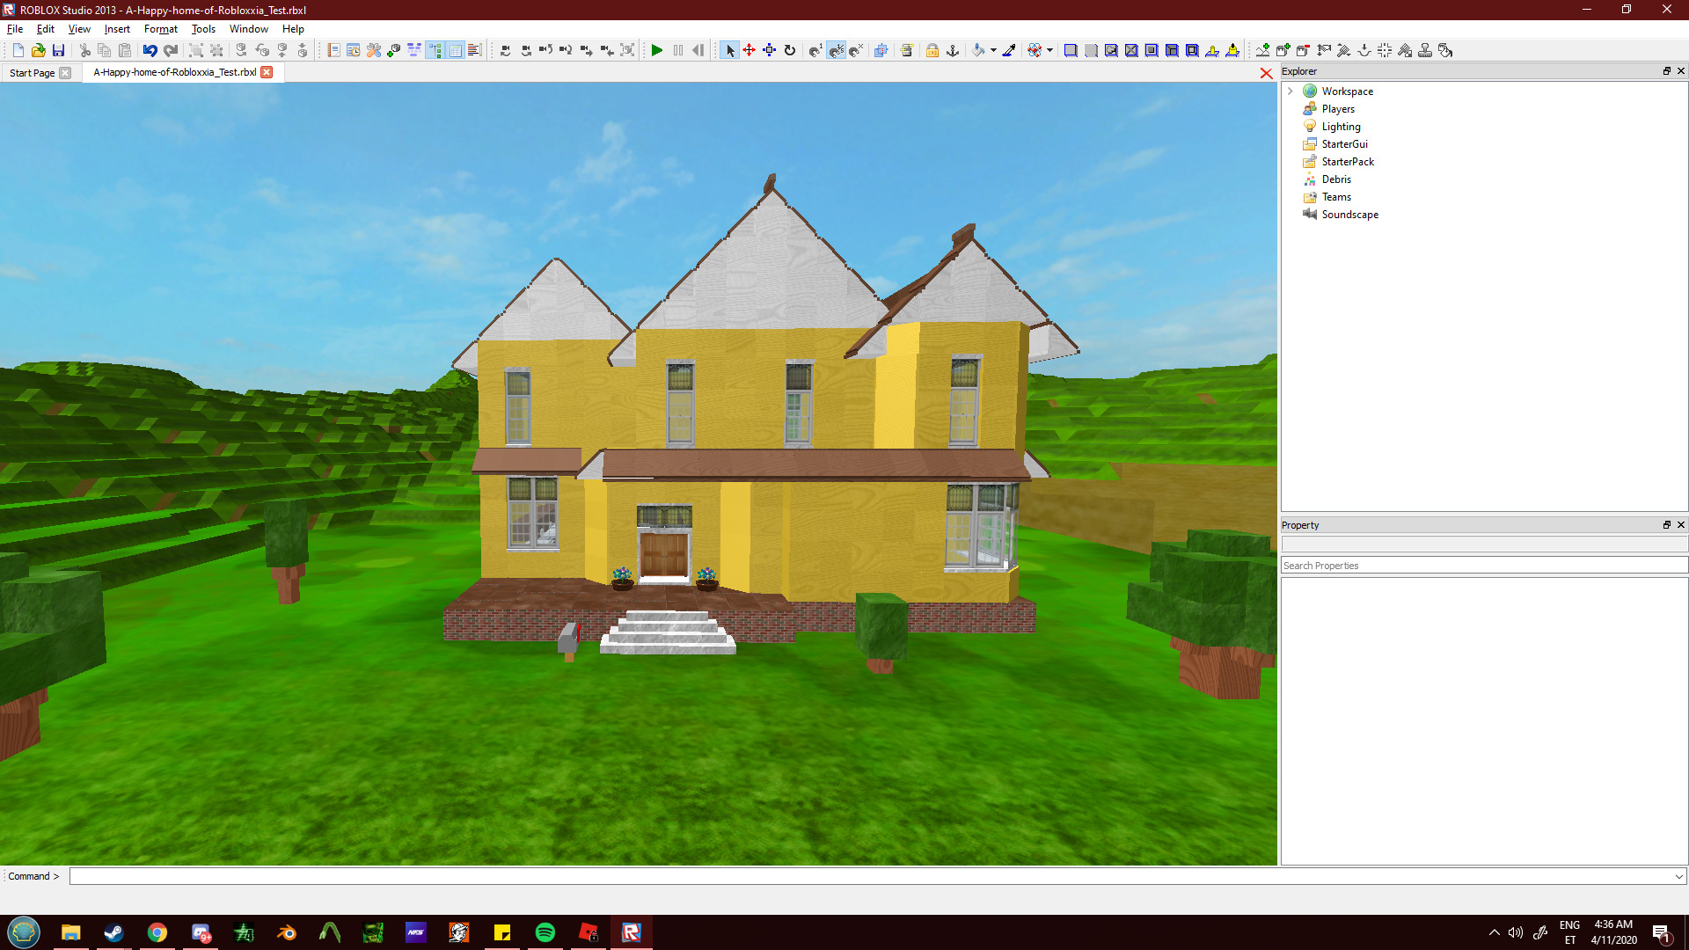Close the Property panel
Screen dimensions: 1689x950
(x=1680, y=525)
